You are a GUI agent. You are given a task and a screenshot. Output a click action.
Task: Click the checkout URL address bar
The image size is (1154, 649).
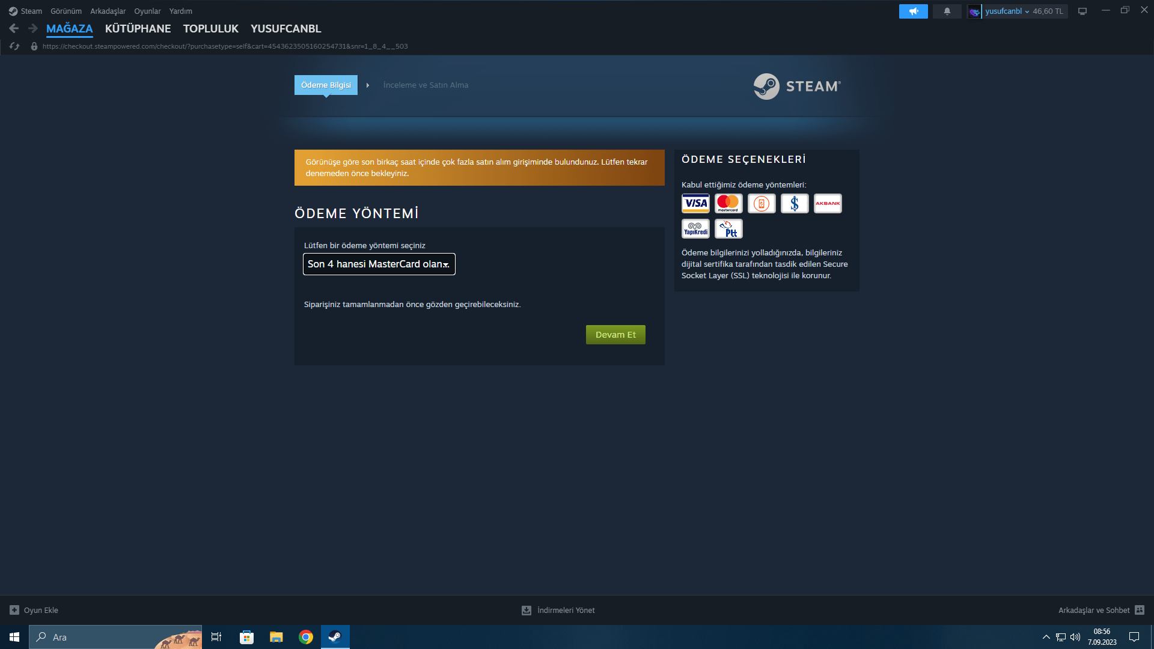225,46
